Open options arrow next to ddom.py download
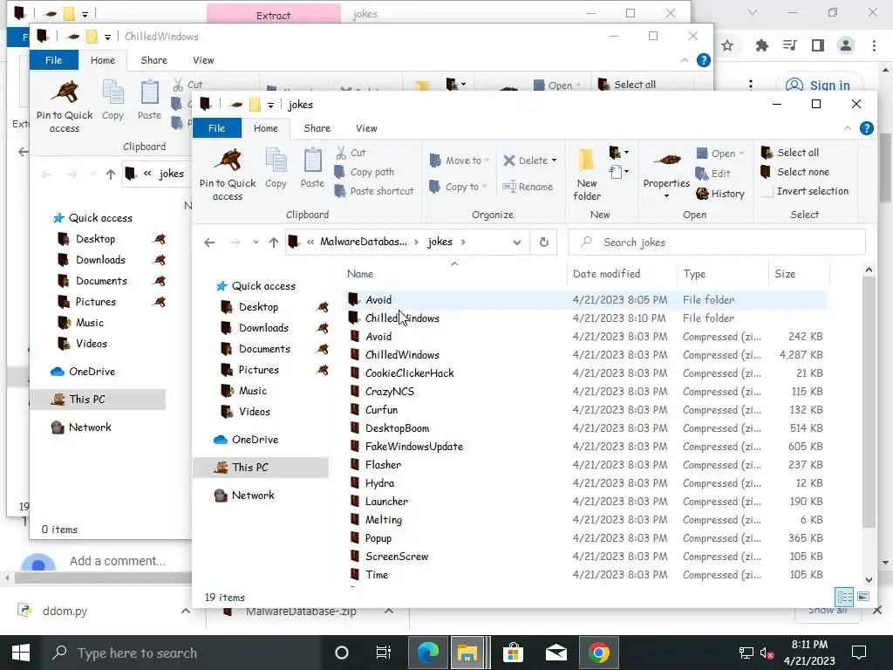Screen dimensions: 893x670 click(186, 611)
